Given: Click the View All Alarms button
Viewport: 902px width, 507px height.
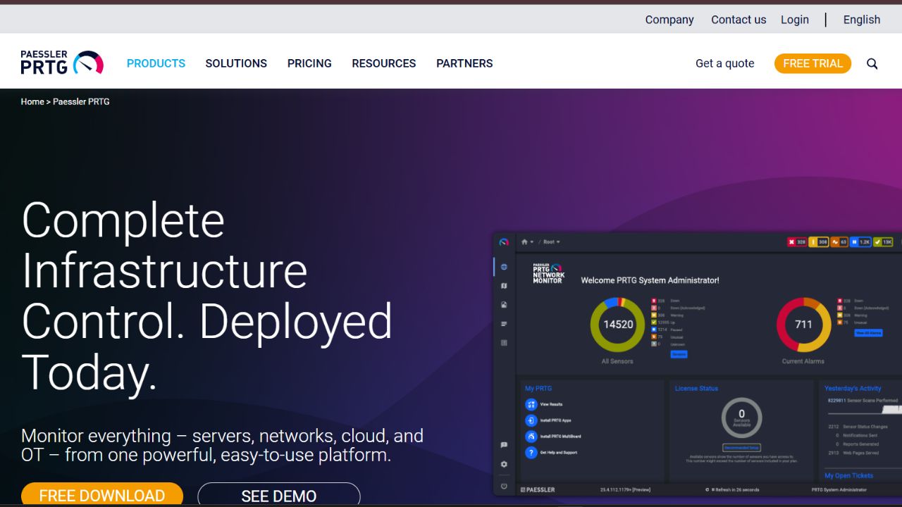Looking at the screenshot, I should tap(868, 332).
